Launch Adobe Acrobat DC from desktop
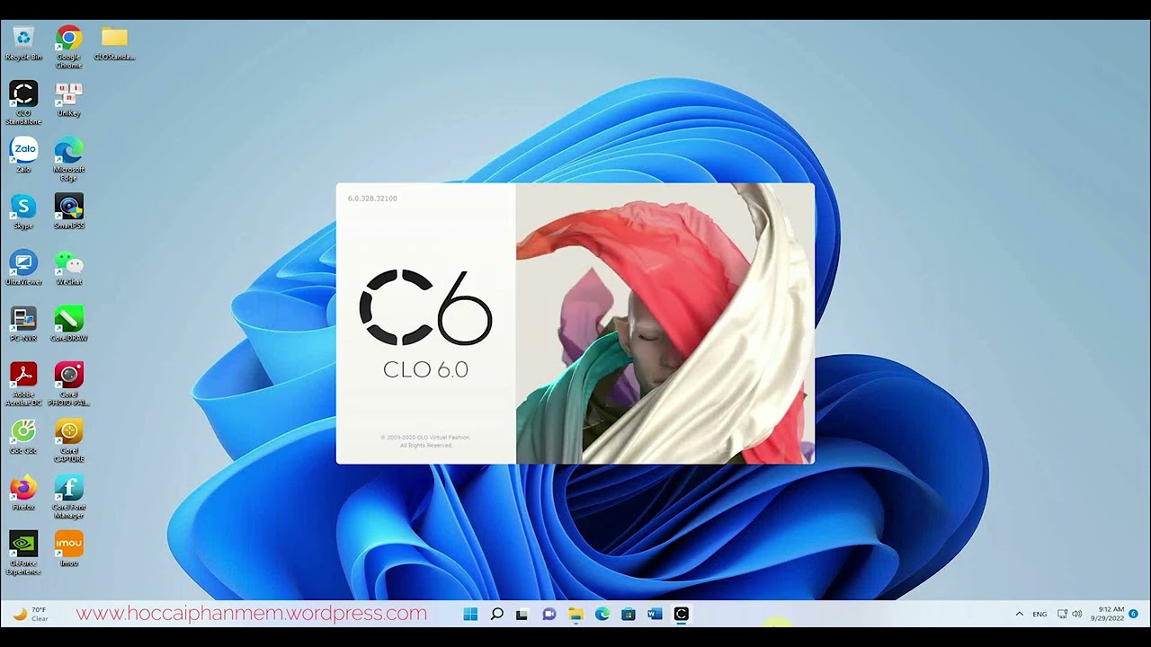1151x647 pixels. click(23, 384)
